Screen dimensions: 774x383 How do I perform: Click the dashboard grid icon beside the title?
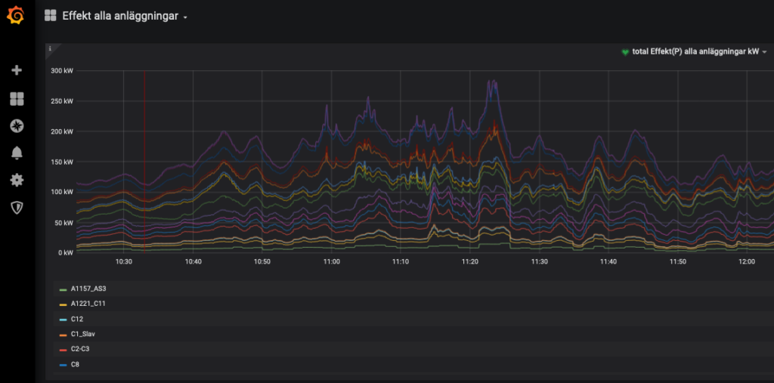[51, 16]
